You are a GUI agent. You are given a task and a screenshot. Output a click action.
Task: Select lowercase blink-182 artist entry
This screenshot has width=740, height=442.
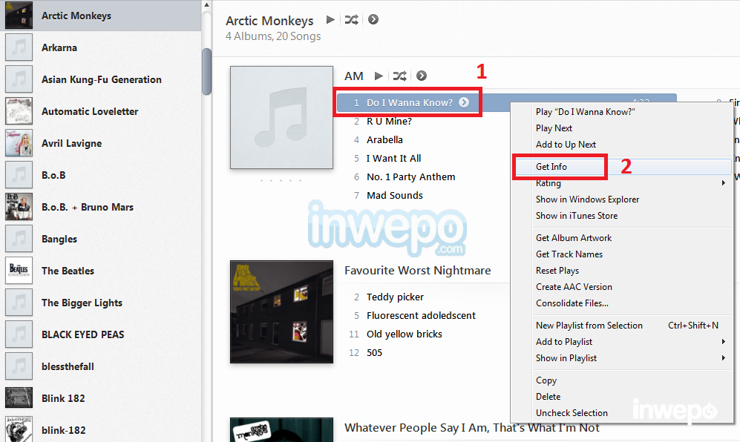pos(100,429)
